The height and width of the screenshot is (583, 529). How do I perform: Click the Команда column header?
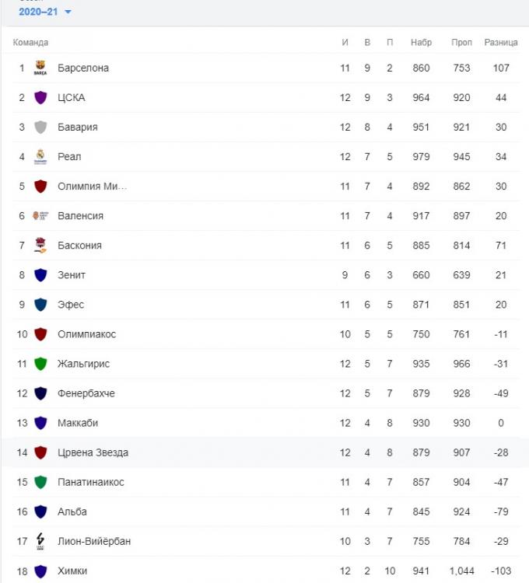click(x=30, y=42)
